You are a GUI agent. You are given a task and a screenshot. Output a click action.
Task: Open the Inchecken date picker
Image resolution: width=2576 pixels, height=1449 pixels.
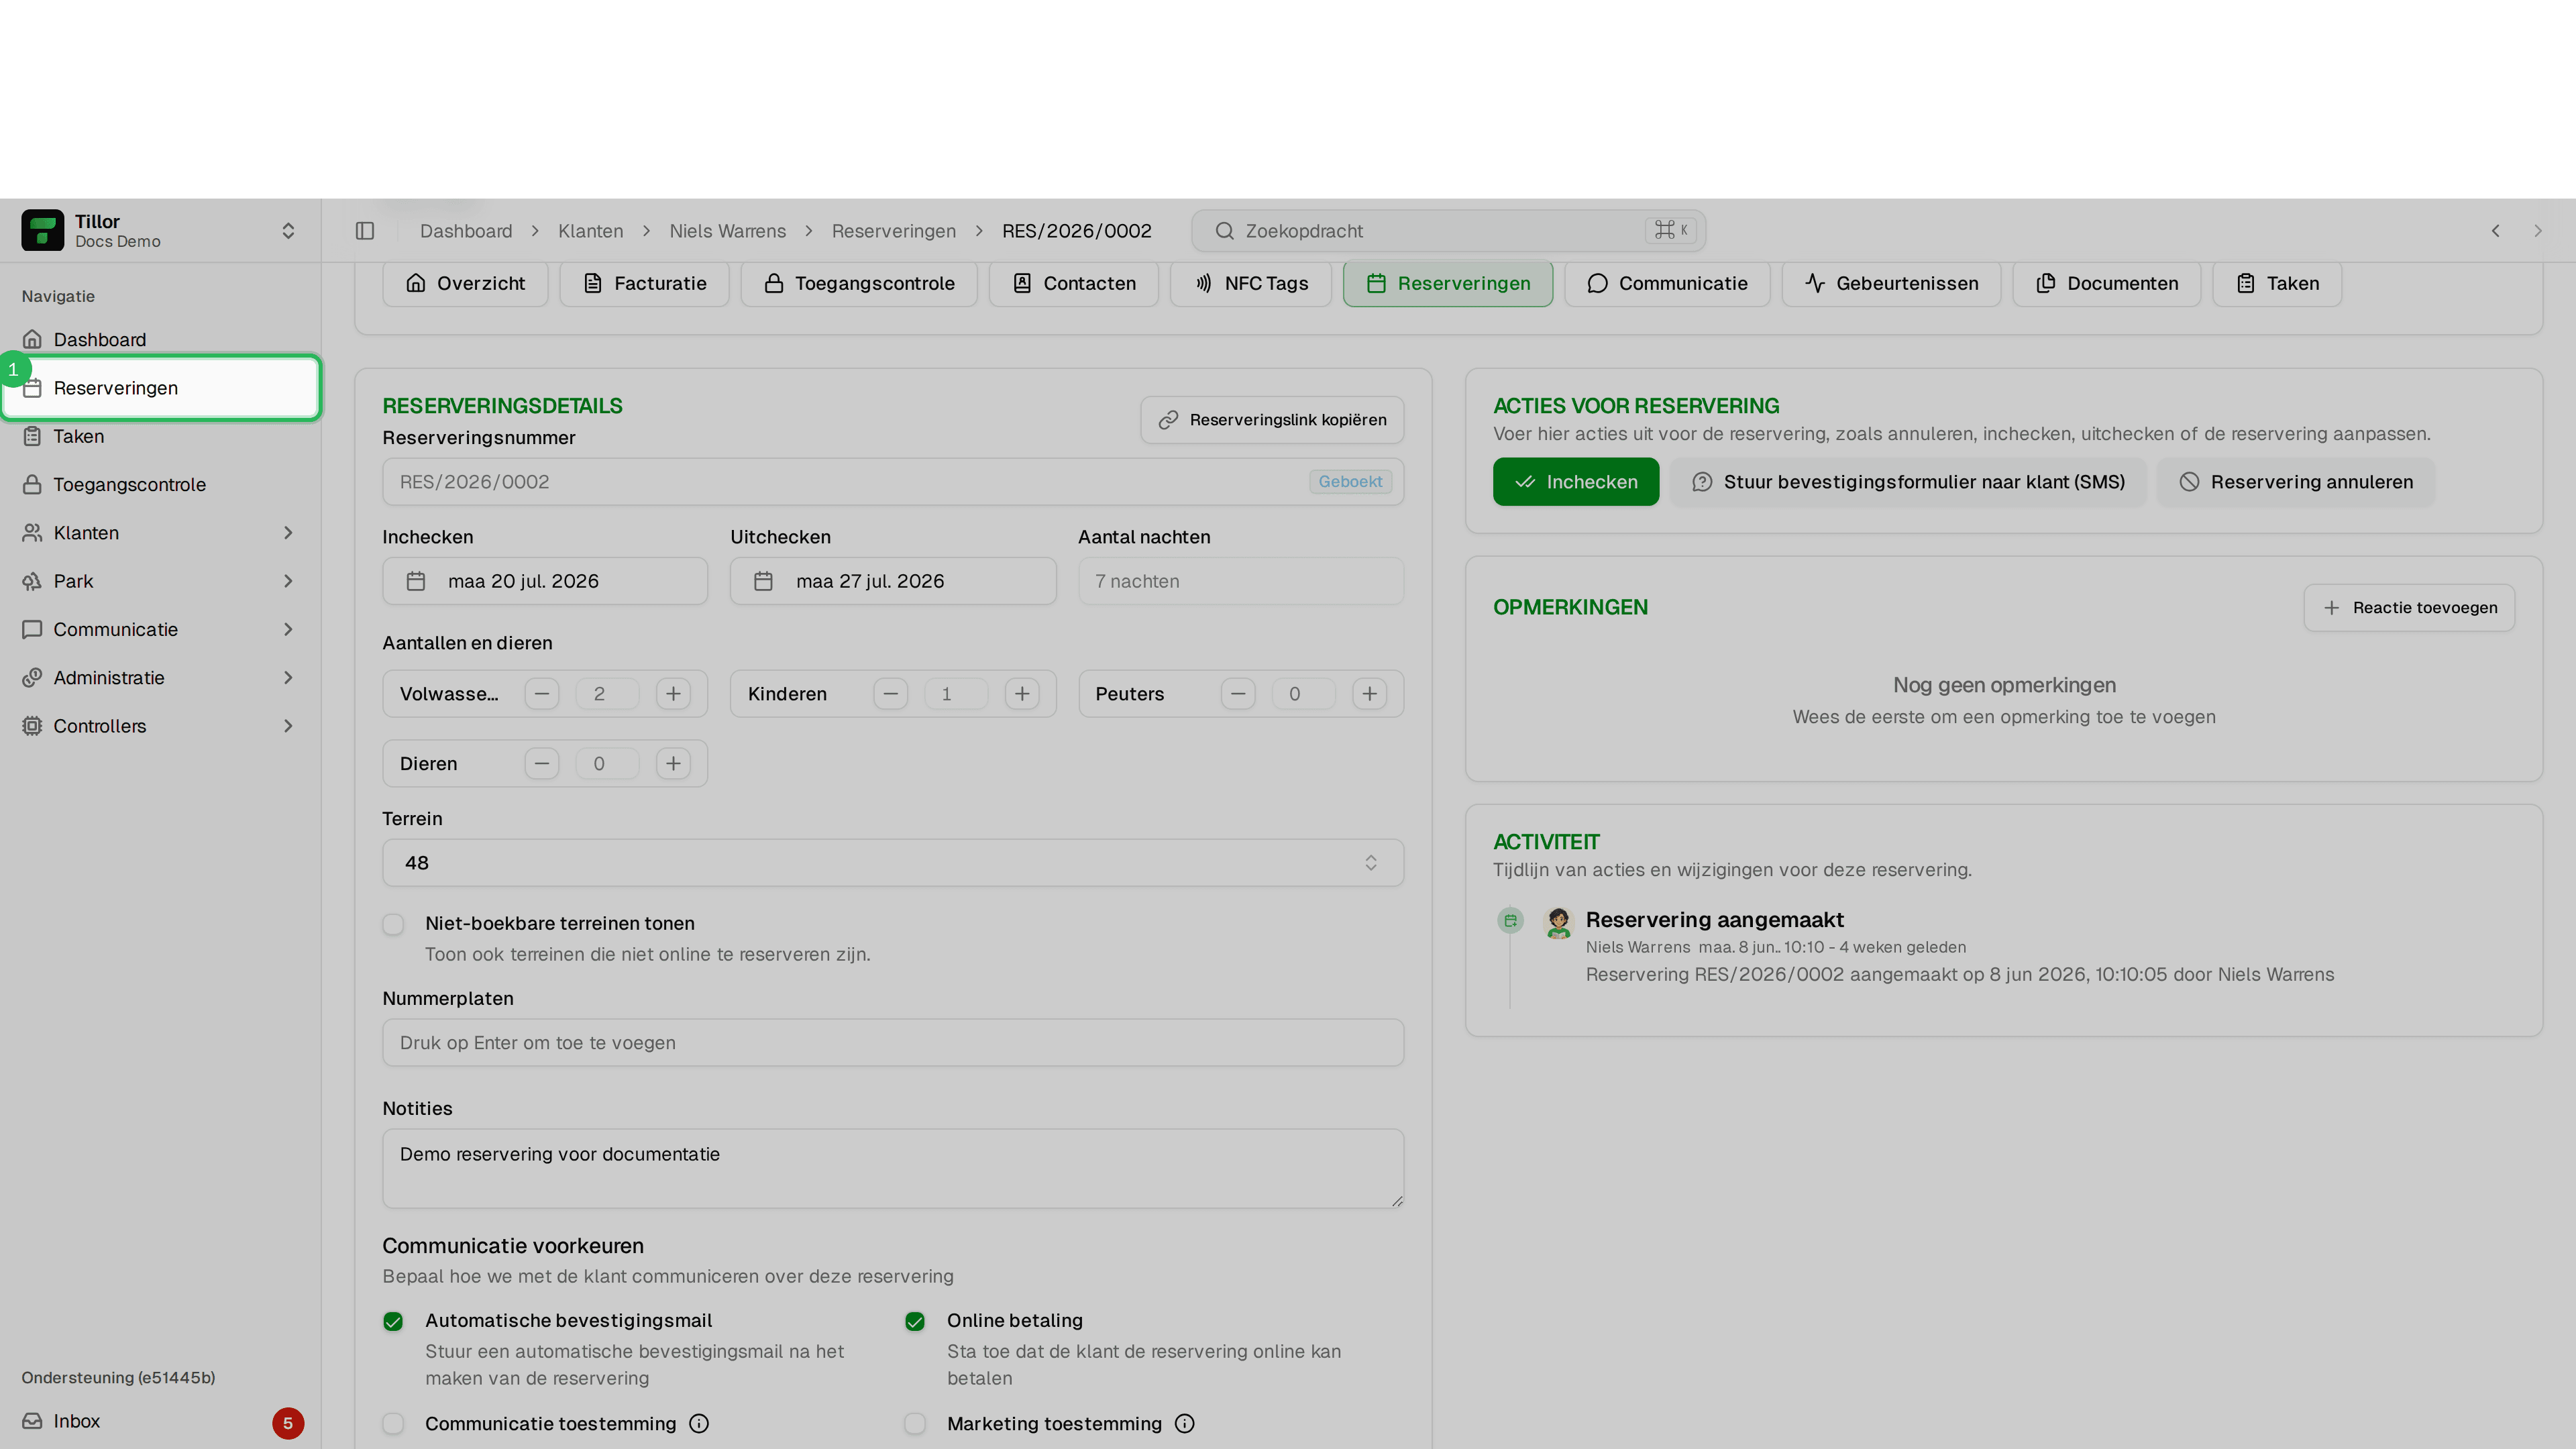pyautogui.click(x=545, y=581)
